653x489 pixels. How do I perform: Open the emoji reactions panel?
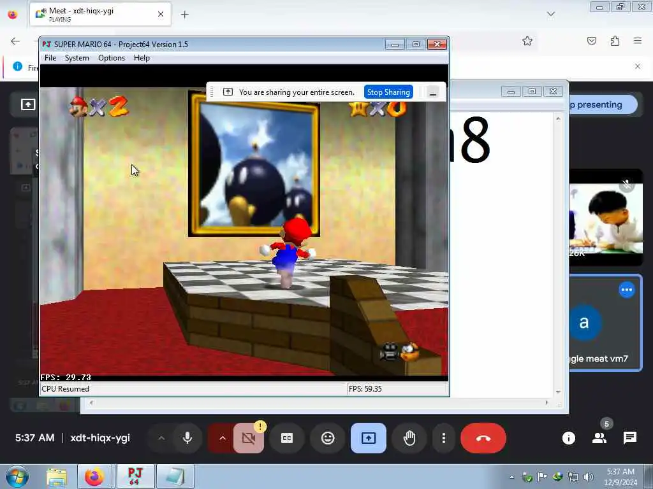328,438
